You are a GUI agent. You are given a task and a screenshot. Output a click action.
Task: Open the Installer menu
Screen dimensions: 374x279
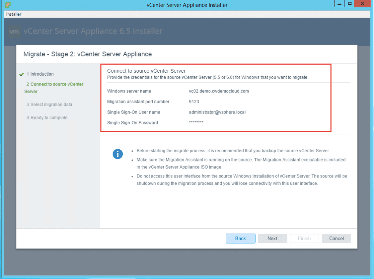14,14
